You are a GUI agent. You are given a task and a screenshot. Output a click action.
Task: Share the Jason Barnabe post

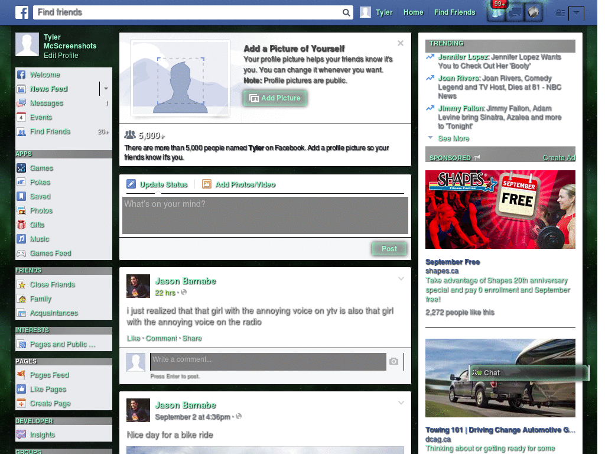coord(192,339)
